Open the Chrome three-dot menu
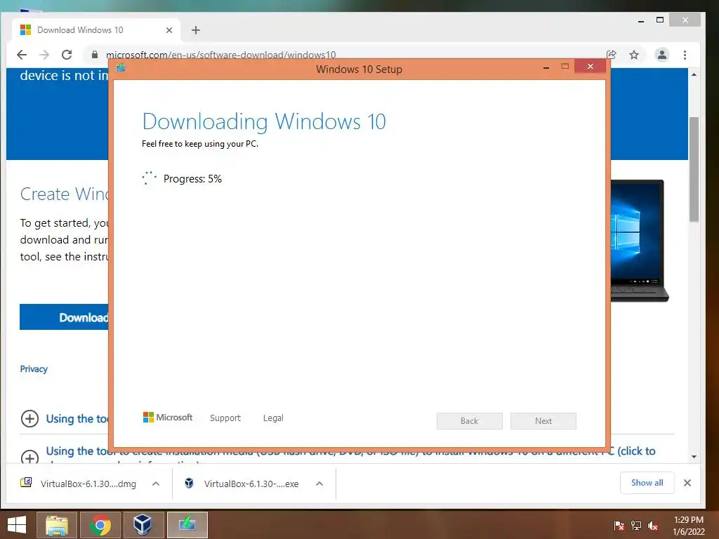 685,55
